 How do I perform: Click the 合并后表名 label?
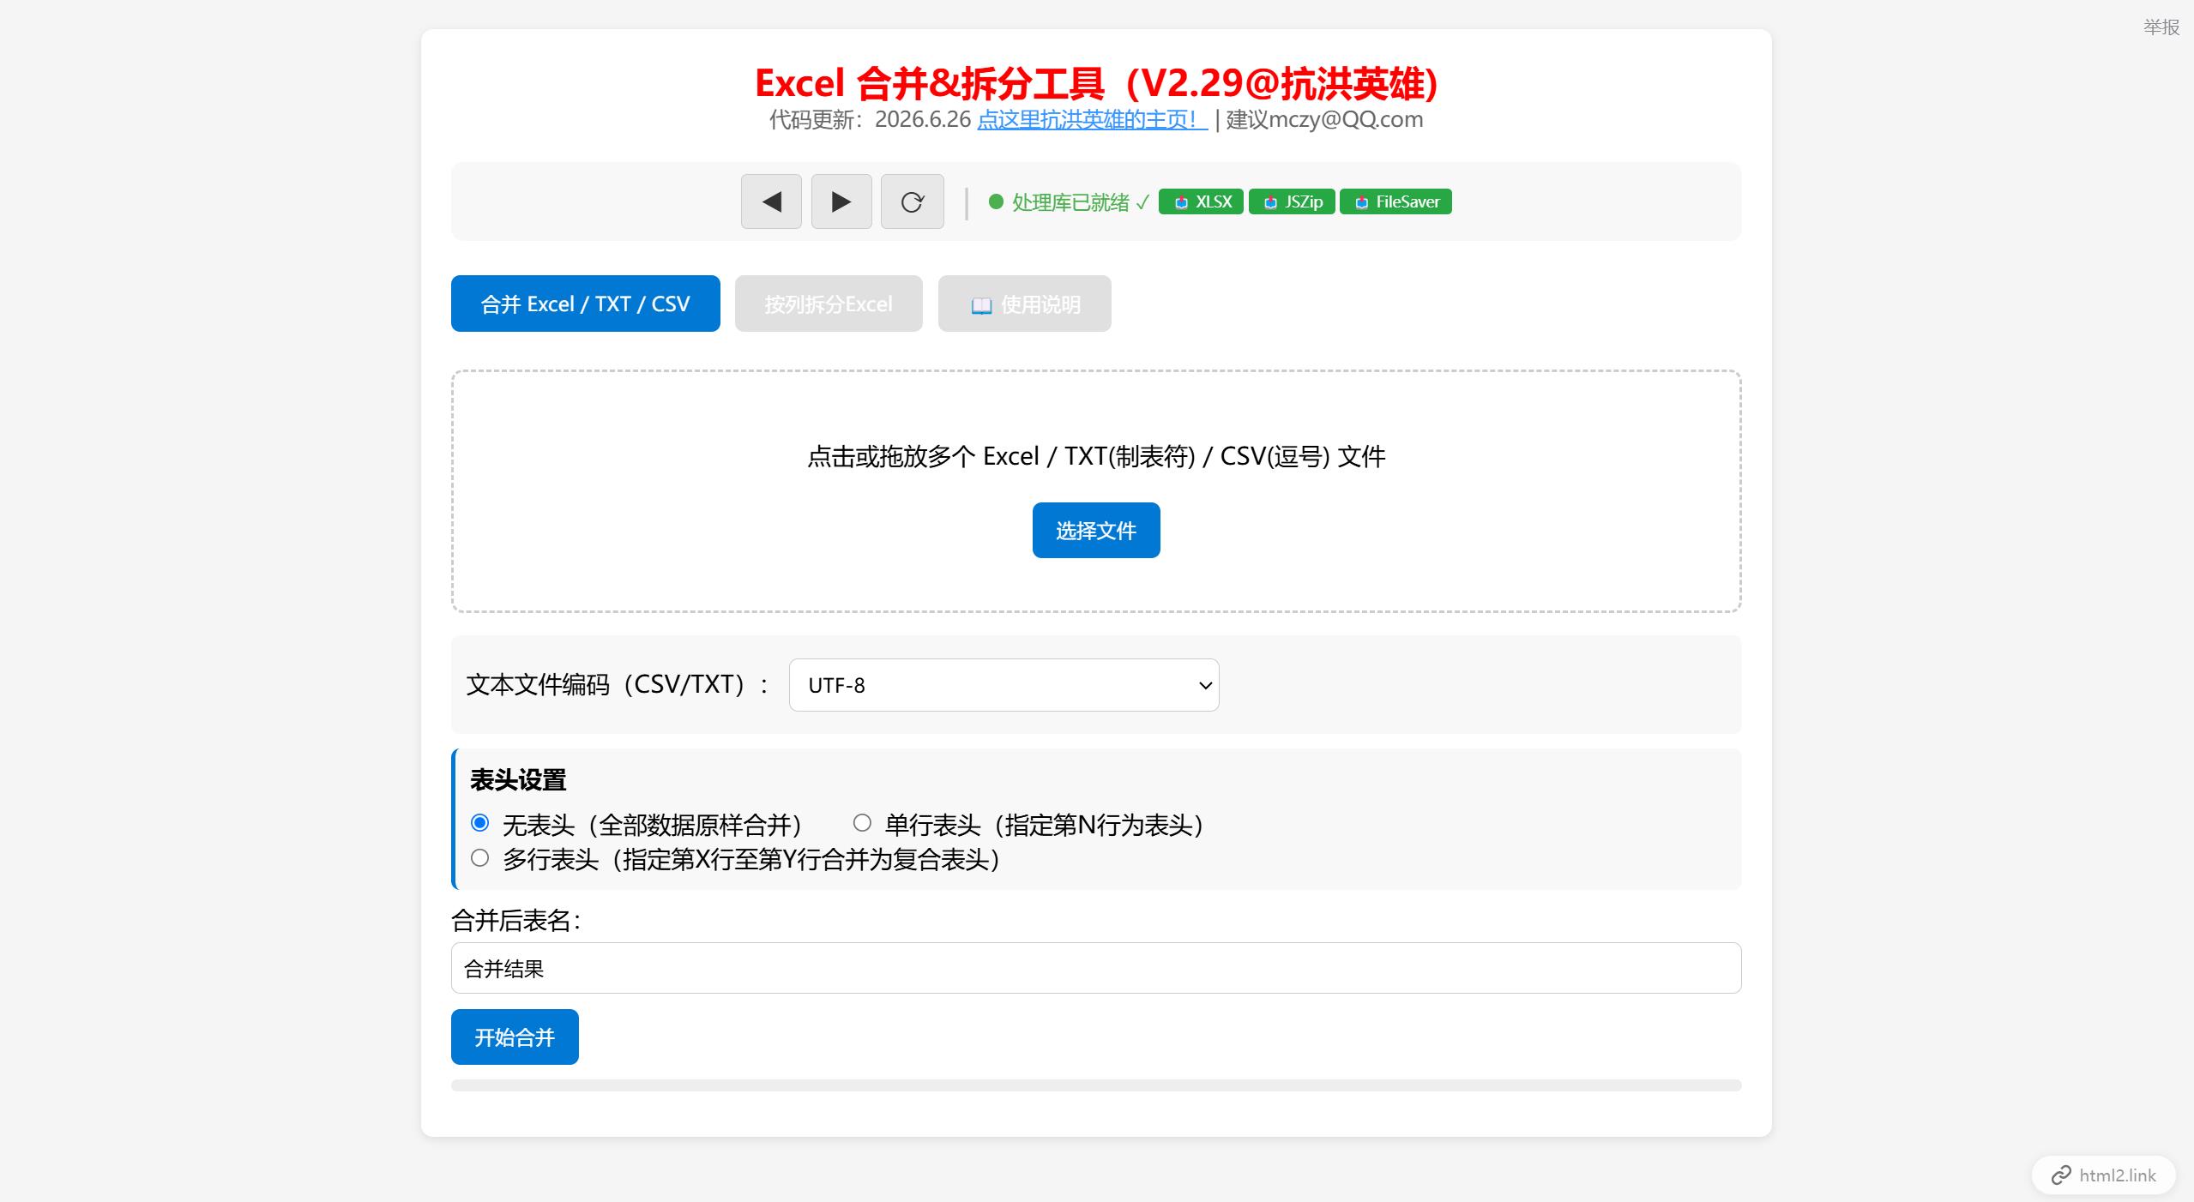pyautogui.click(x=516, y=921)
